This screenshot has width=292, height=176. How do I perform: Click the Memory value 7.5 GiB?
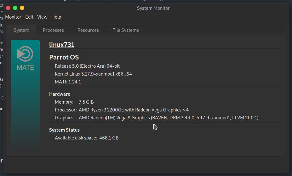click(86, 102)
